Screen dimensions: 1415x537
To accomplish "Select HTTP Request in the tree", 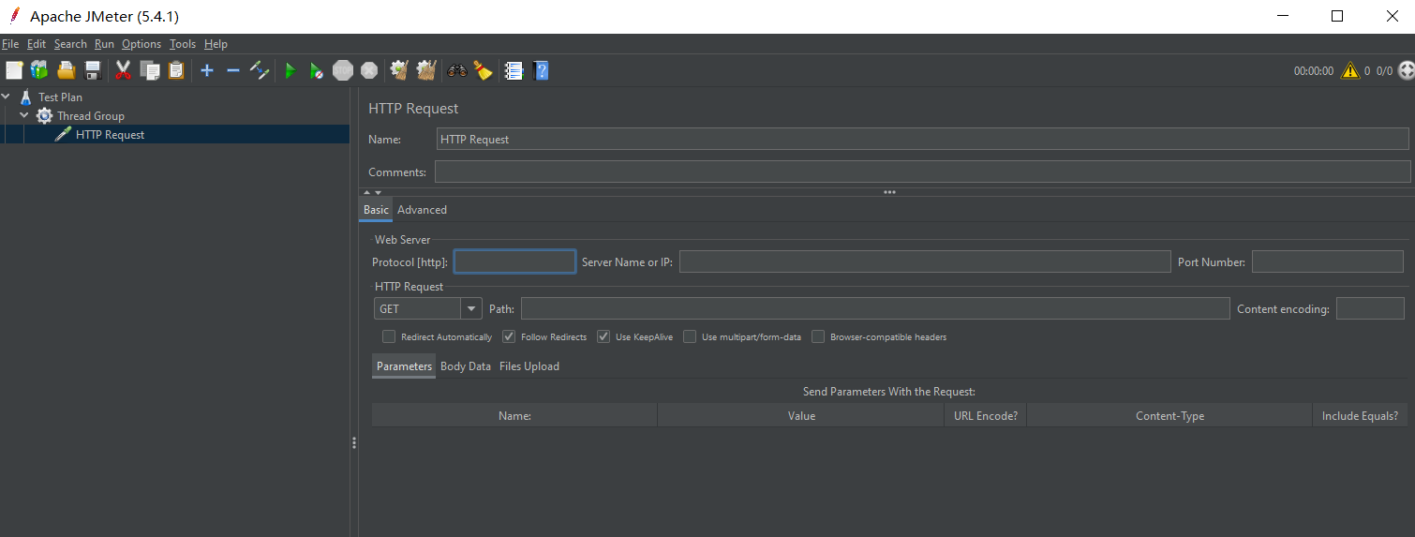I will 110,134.
